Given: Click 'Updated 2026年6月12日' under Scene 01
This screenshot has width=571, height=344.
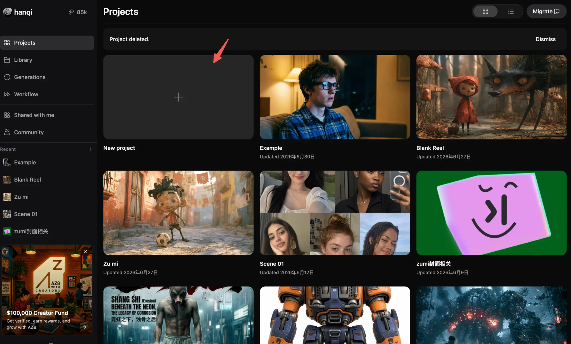Looking at the screenshot, I should (x=287, y=273).
